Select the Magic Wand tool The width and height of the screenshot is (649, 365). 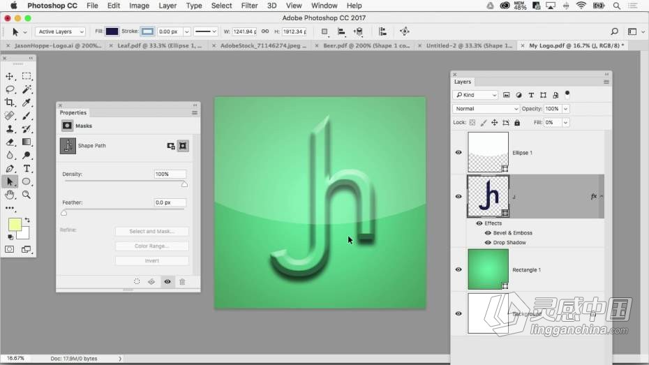tap(27, 89)
